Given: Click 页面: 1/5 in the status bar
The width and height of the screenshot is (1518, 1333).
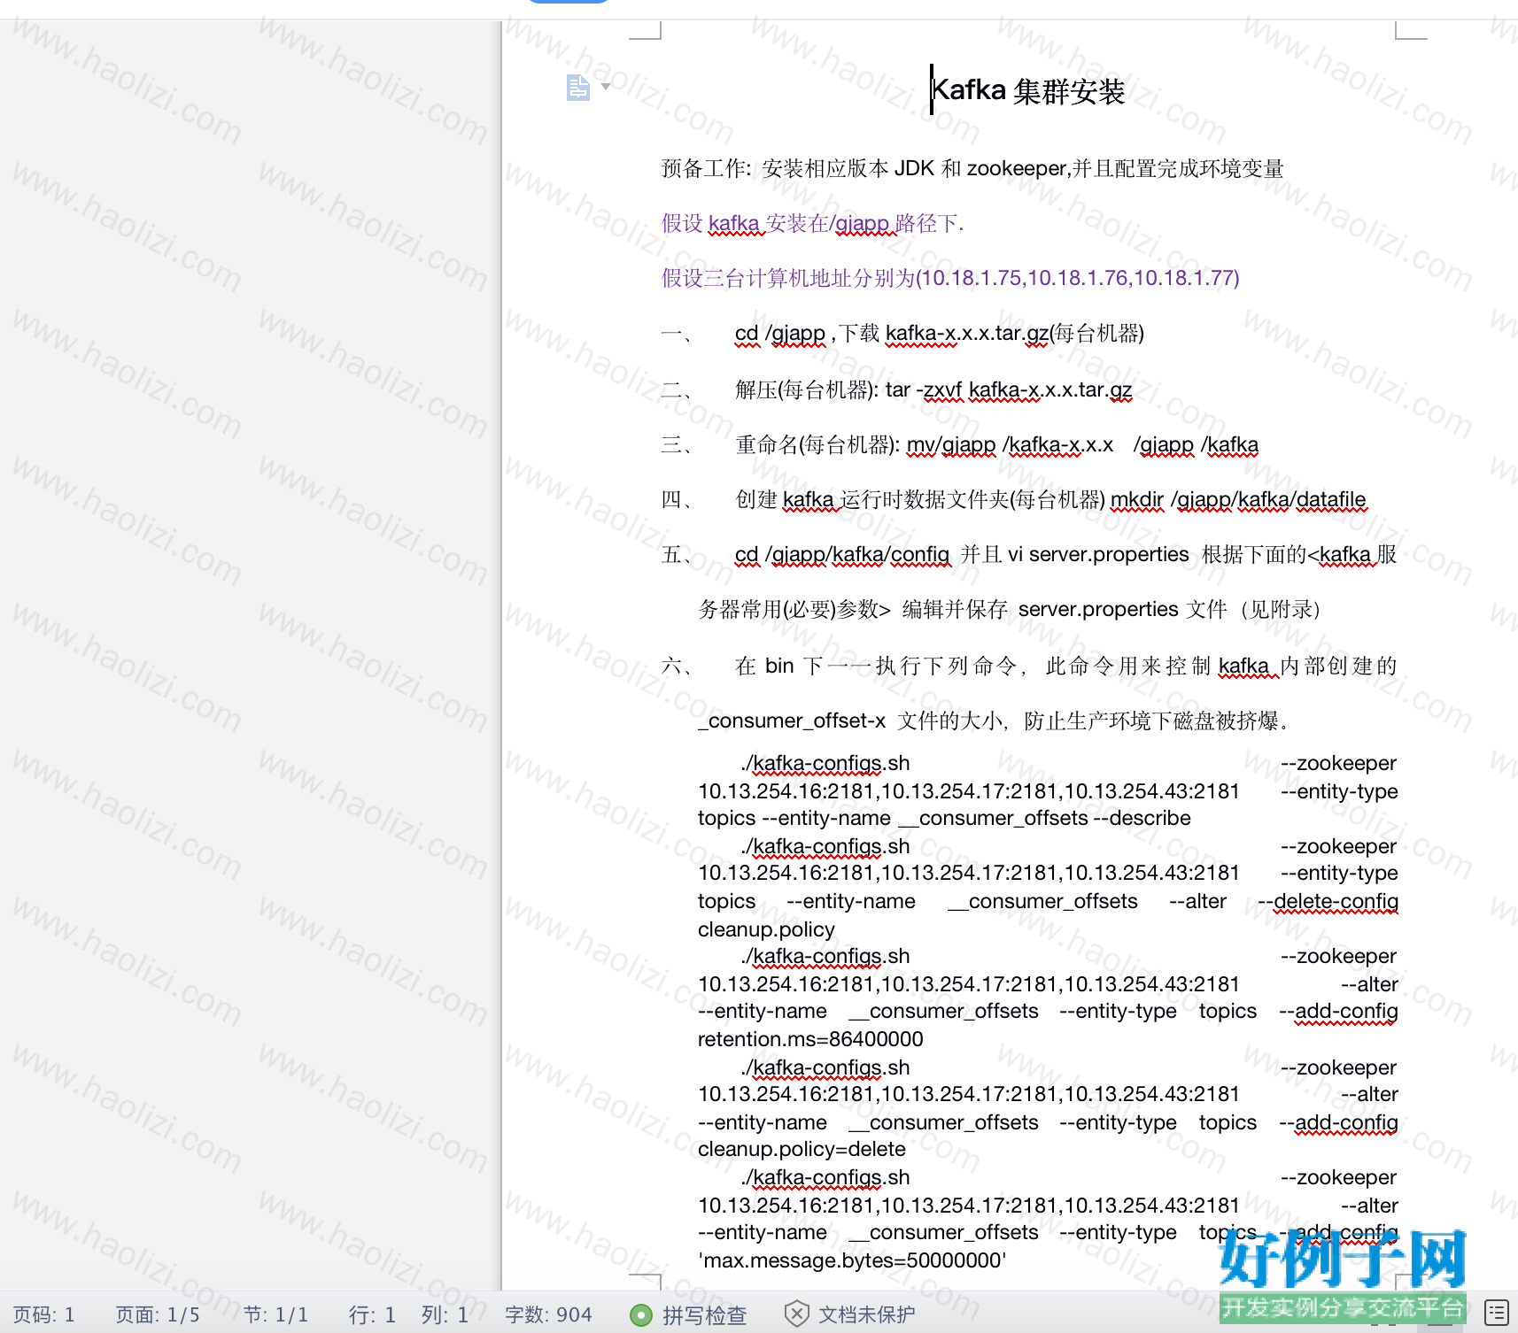Looking at the screenshot, I should 158,1315.
